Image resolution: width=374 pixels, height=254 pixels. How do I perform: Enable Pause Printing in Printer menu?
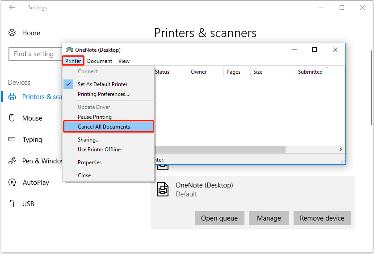pos(94,117)
